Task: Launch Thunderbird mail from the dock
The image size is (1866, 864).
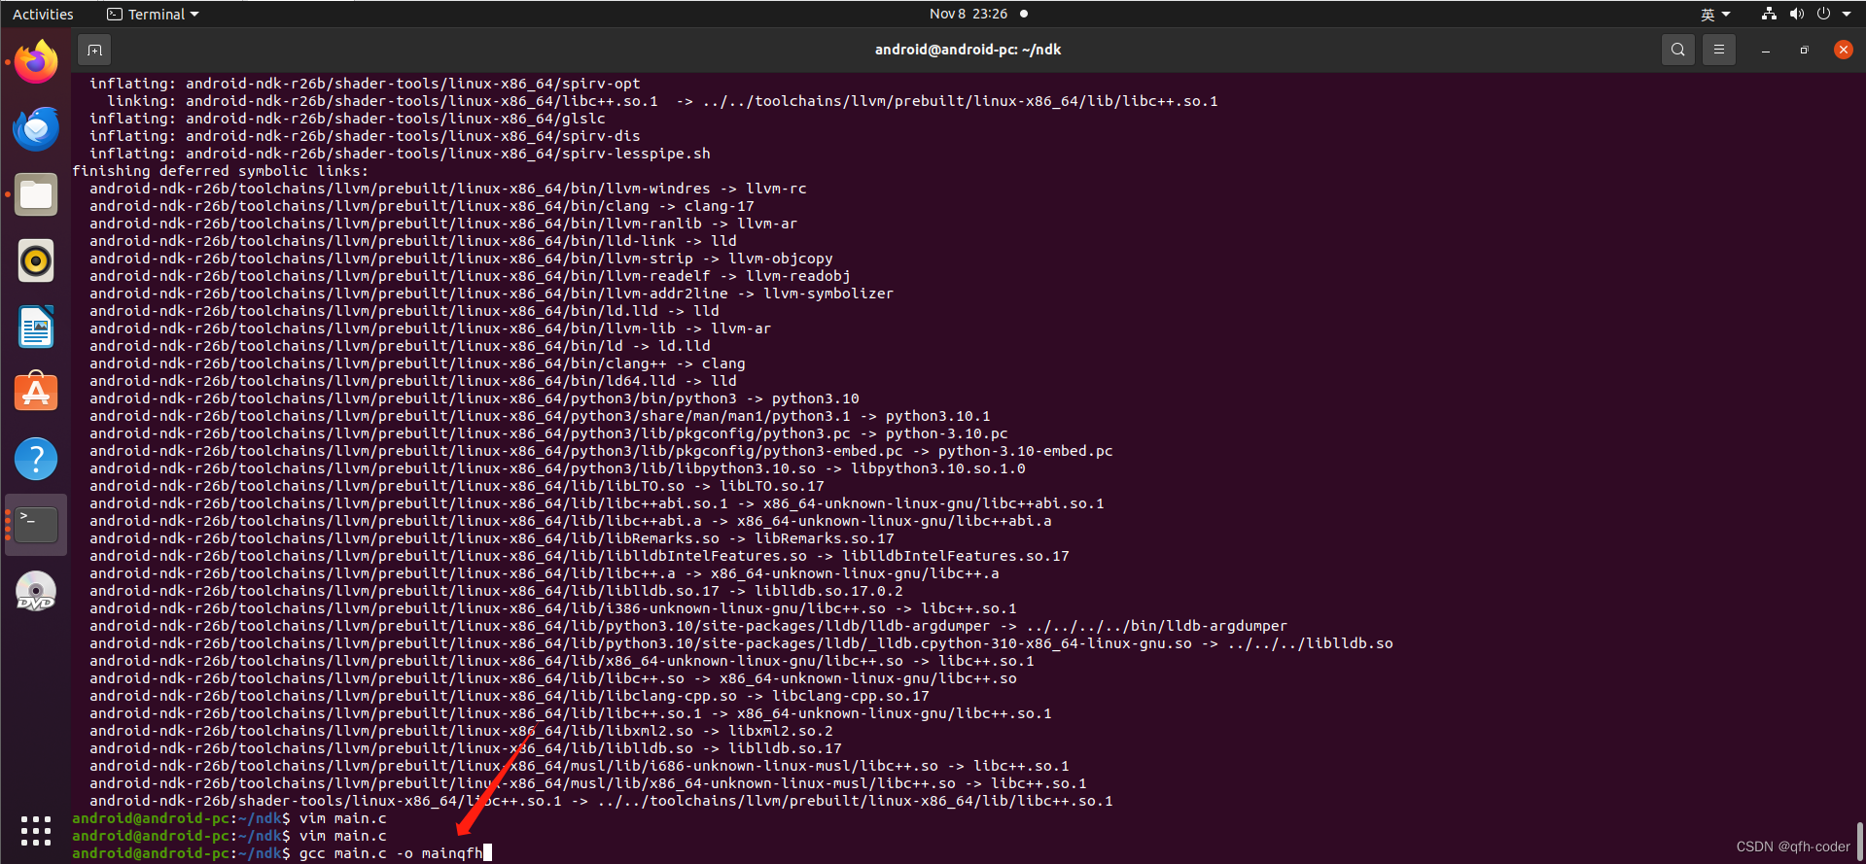Action: 36,128
